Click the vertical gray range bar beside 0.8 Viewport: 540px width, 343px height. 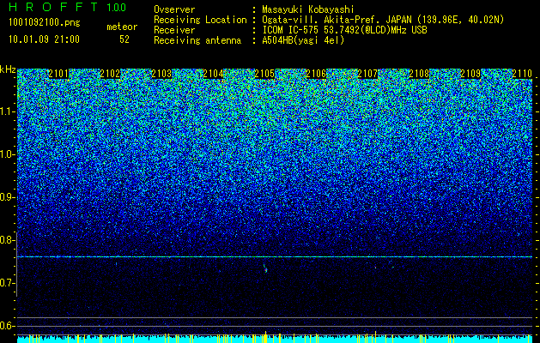[16, 264]
